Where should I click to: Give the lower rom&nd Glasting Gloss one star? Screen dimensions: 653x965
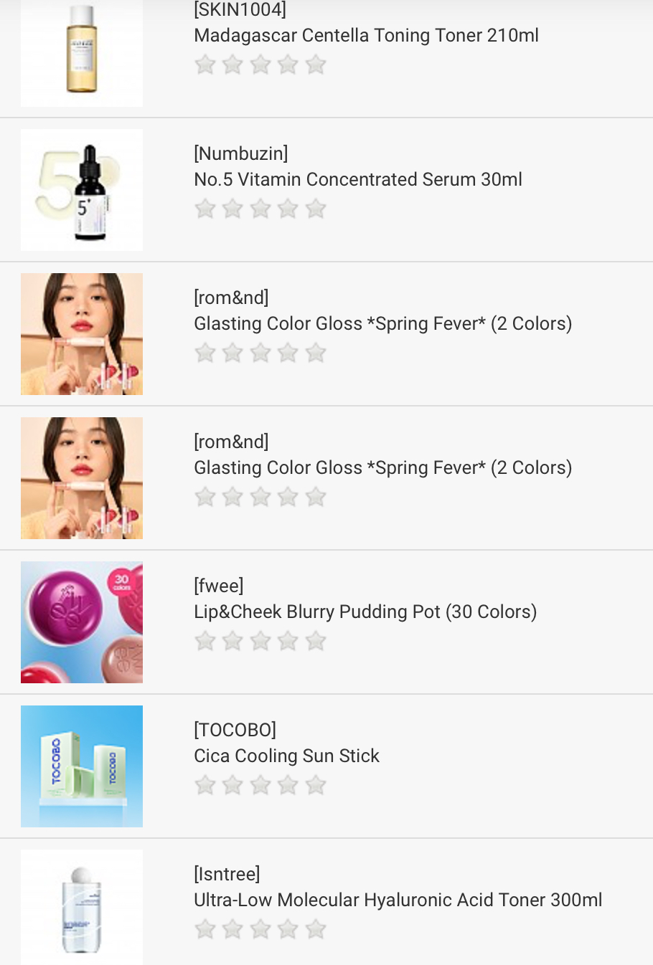pos(205,498)
